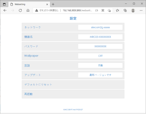Click the QR code icon in address bar

tap(103, 10)
